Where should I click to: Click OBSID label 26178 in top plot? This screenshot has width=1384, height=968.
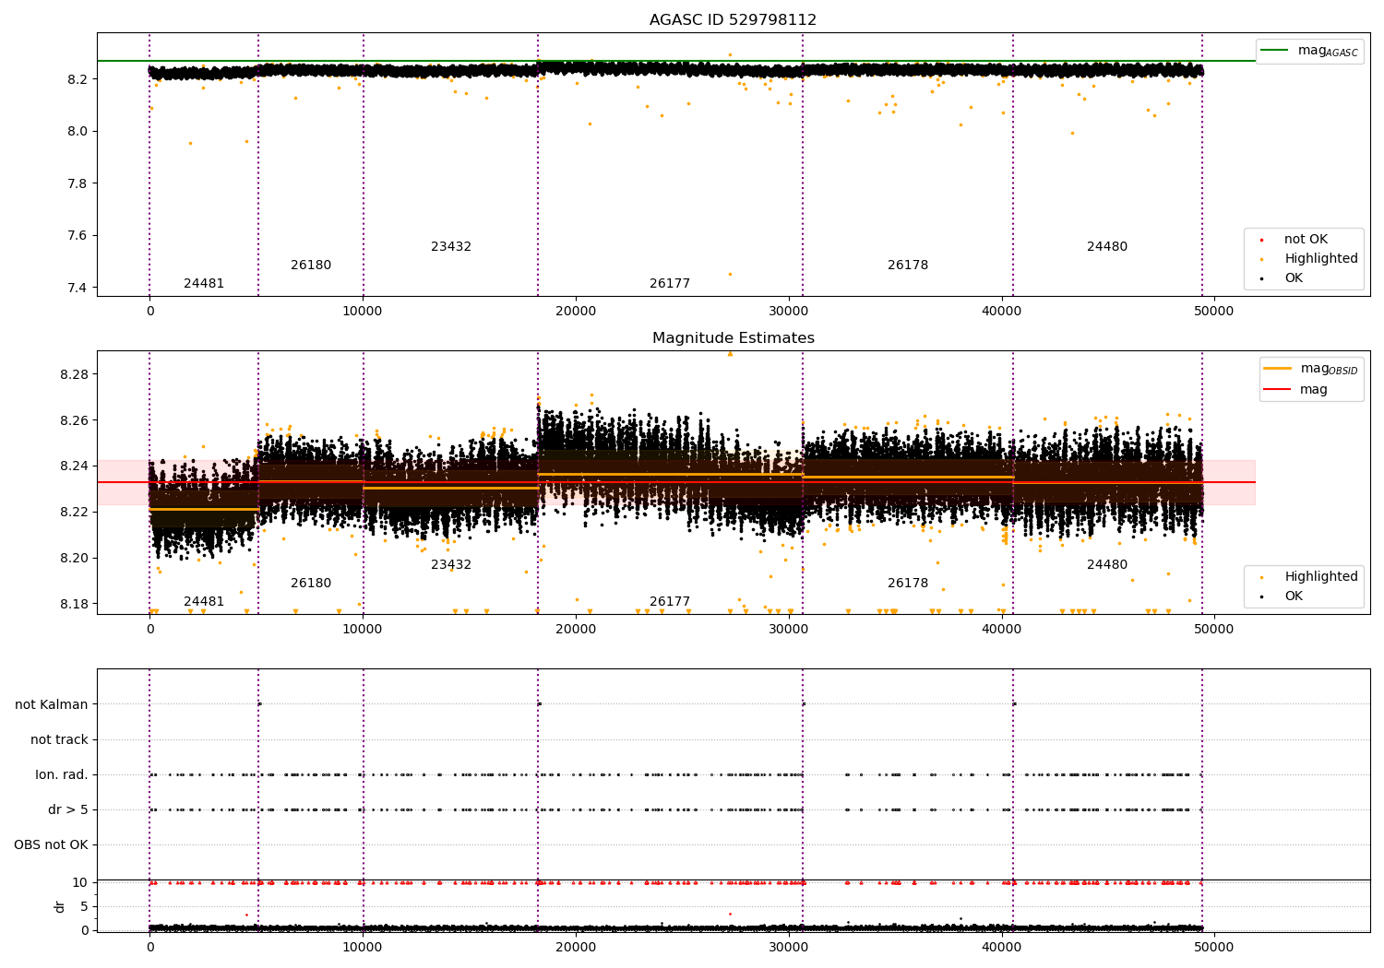(x=908, y=266)
